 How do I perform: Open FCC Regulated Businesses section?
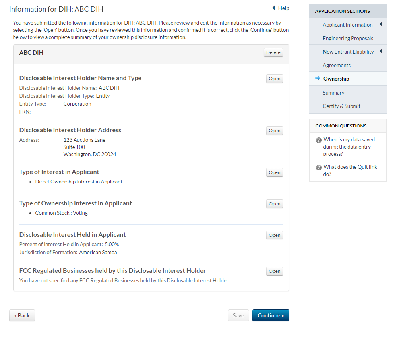(274, 271)
